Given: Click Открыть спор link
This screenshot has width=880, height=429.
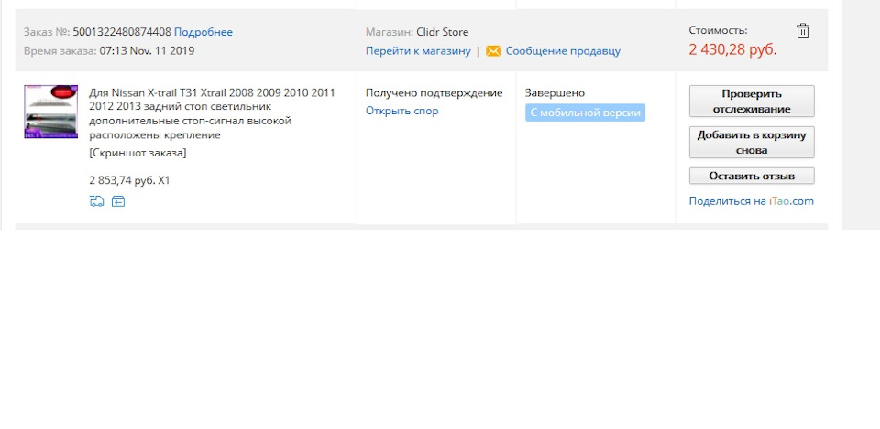Looking at the screenshot, I should pyautogui.click(x=401, y=111).
